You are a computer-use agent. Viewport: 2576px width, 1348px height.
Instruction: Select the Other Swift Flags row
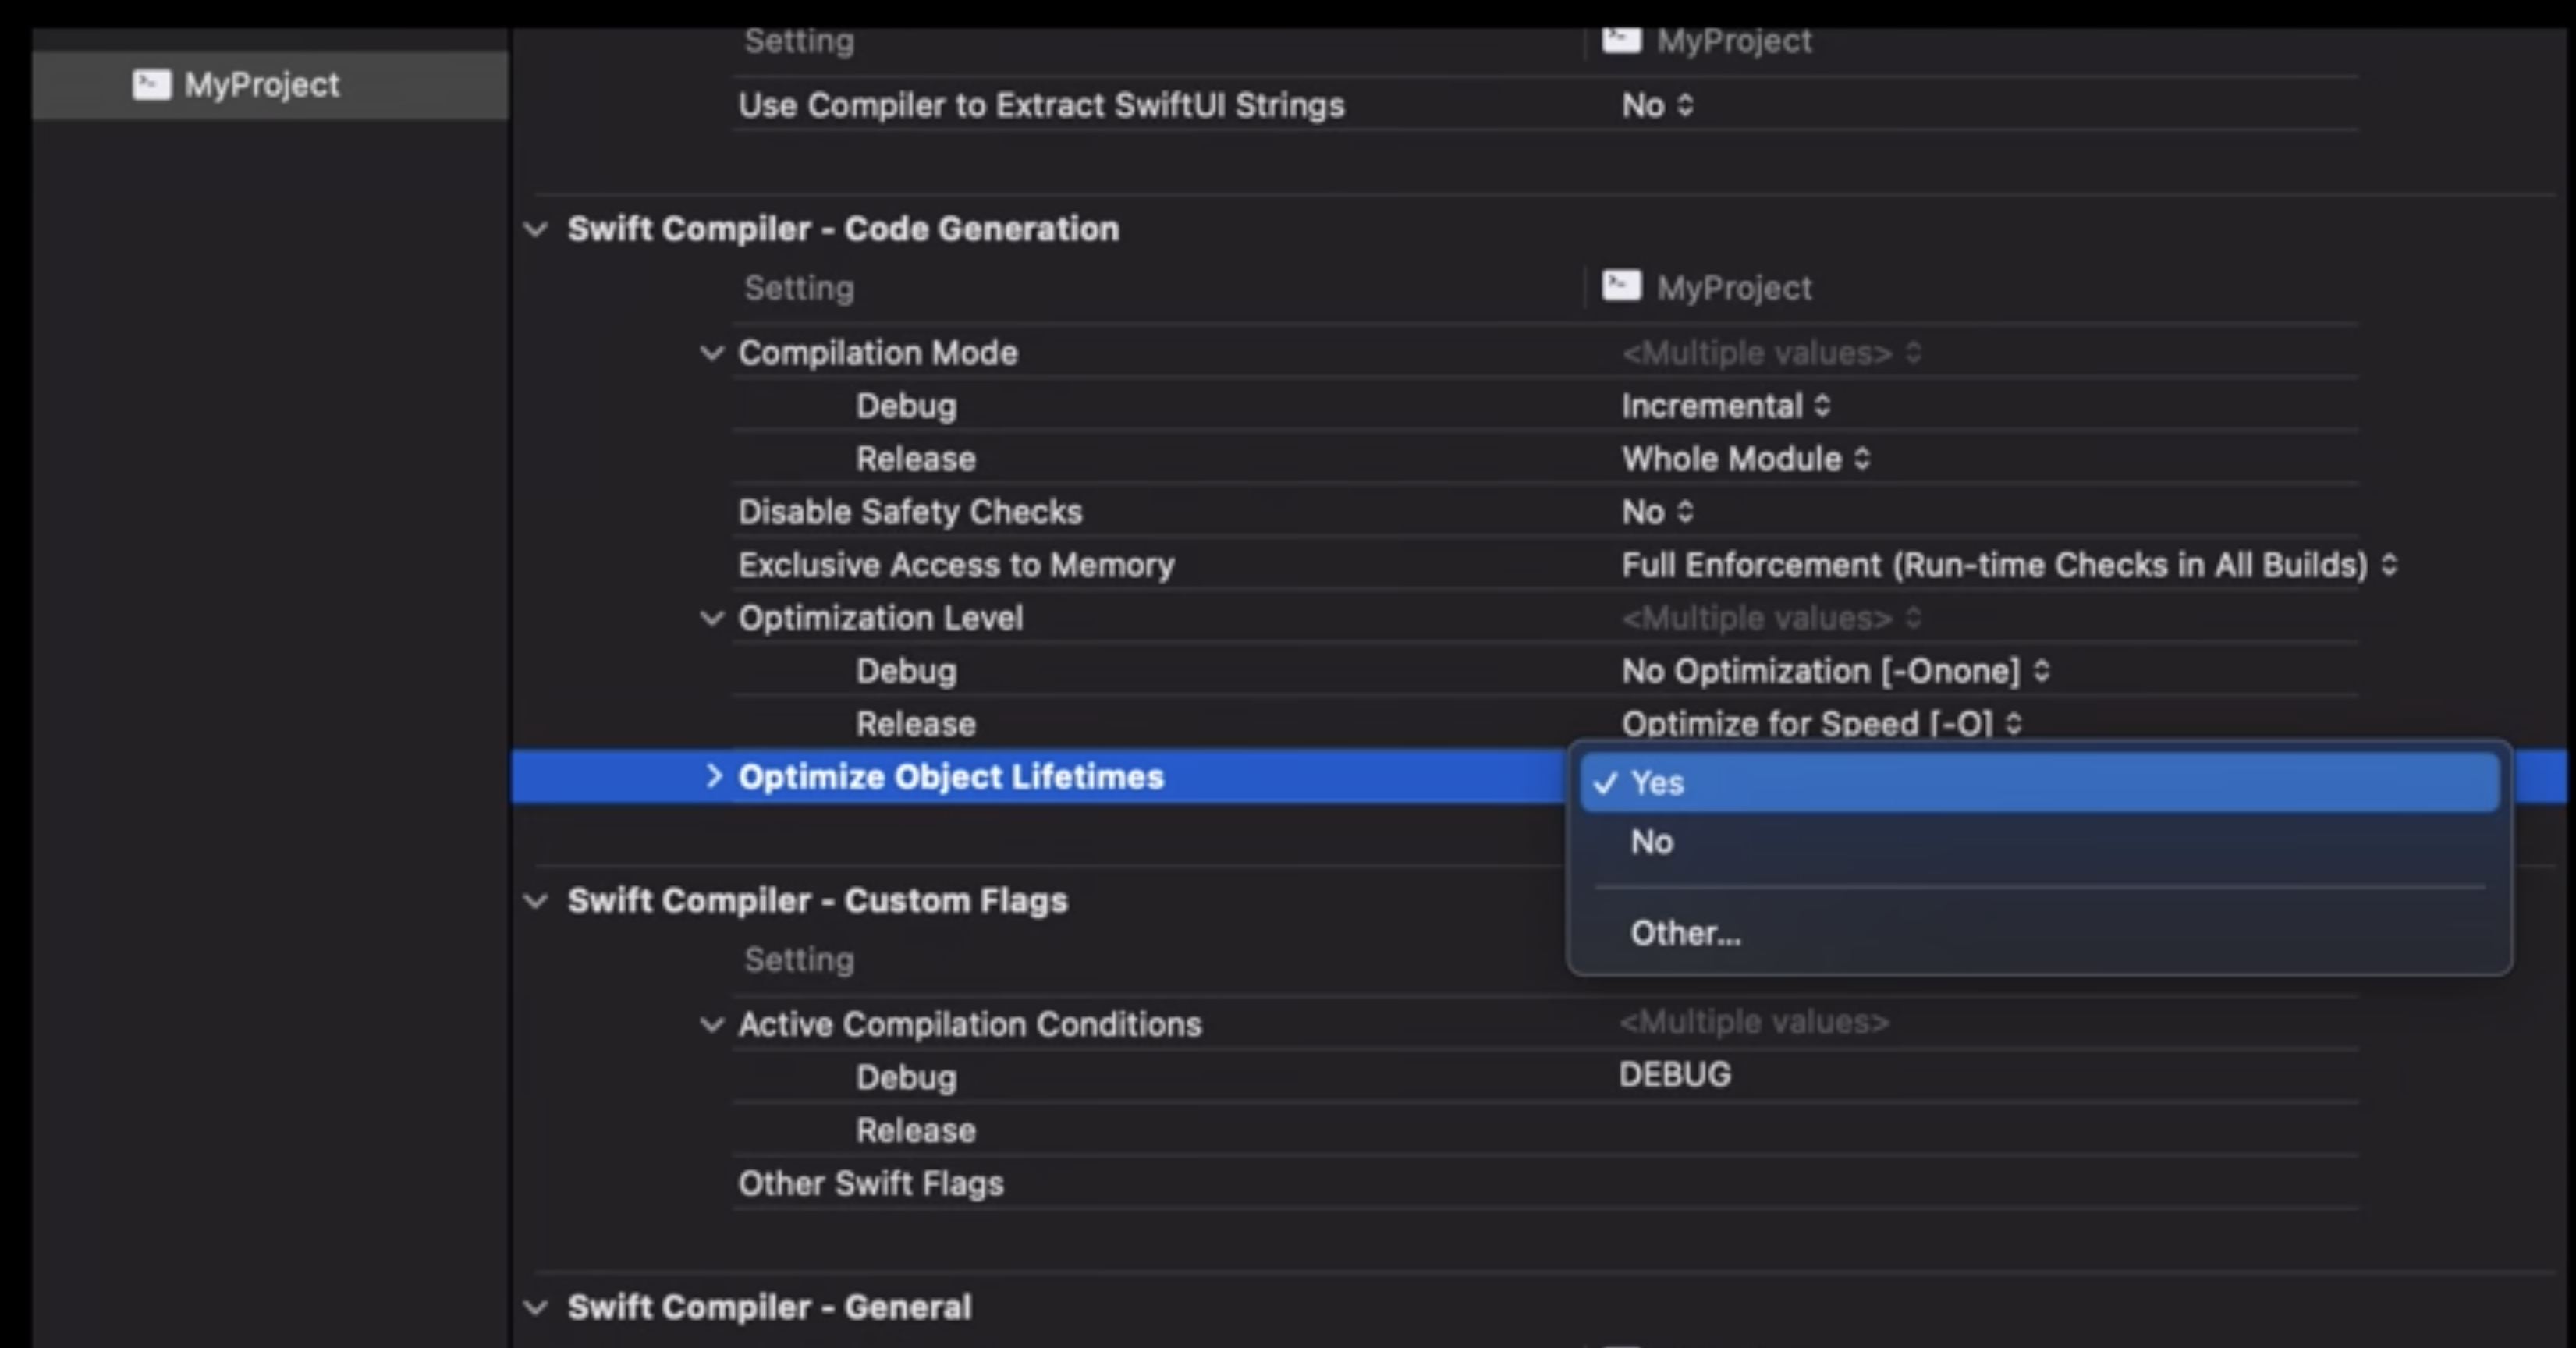click(x=1545, y=1184)
